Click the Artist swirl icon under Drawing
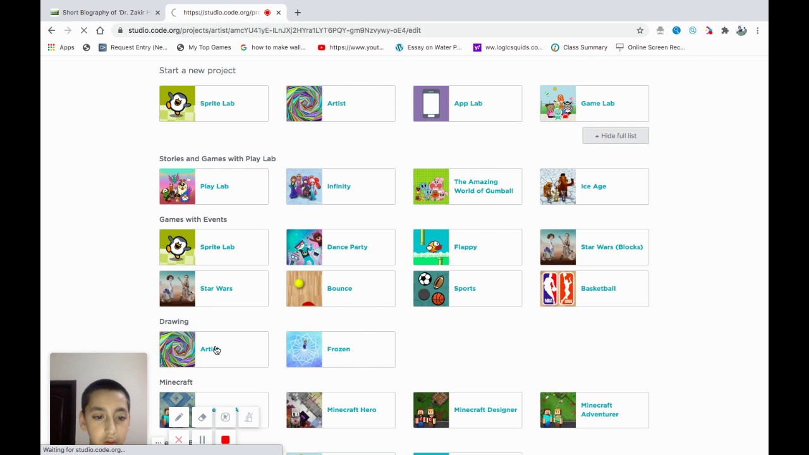The image size is (809, 455). point(178,349)
